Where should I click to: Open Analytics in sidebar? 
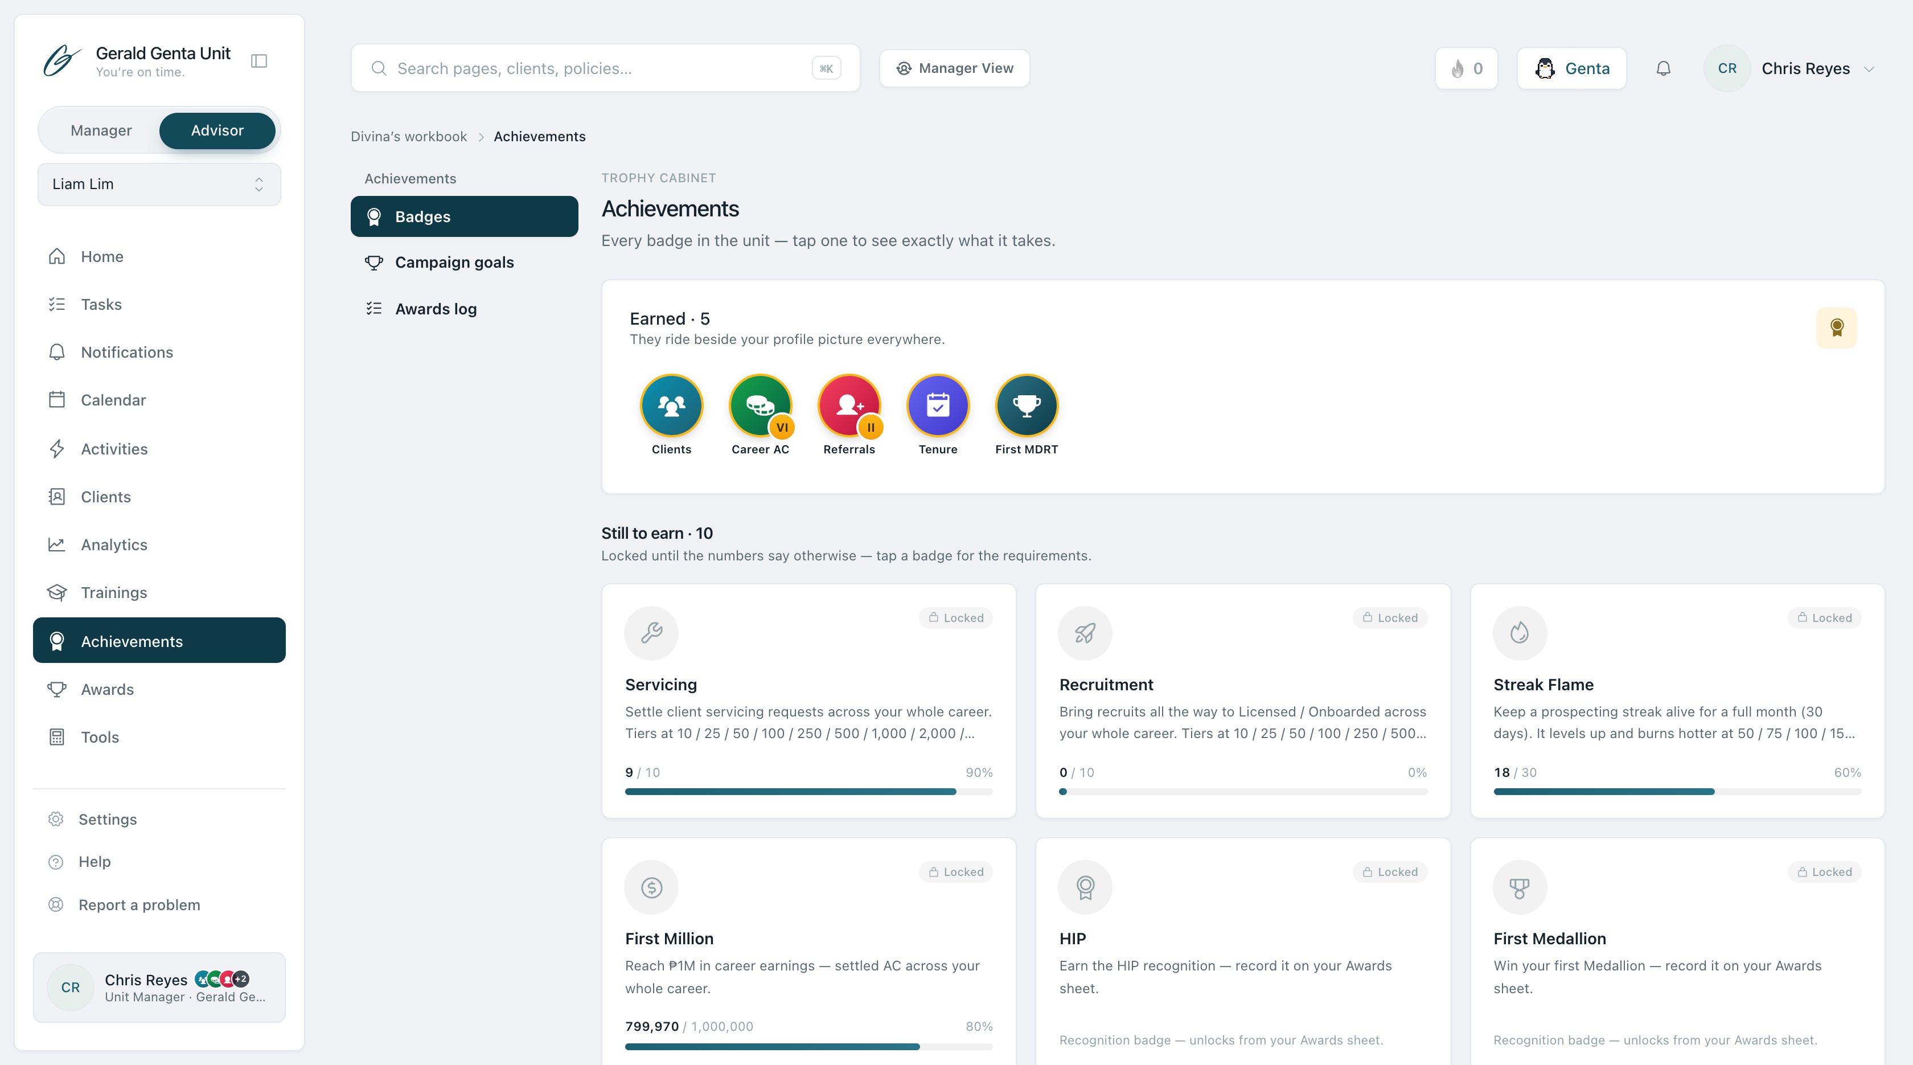tap(159, 545)
